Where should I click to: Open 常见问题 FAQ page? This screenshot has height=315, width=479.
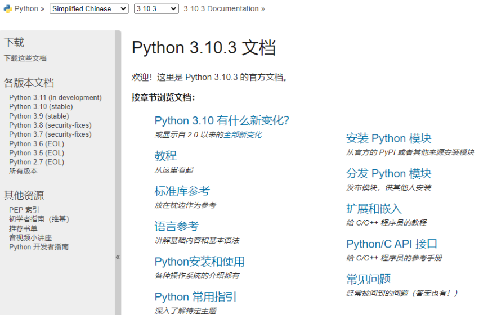click(369, 279)
